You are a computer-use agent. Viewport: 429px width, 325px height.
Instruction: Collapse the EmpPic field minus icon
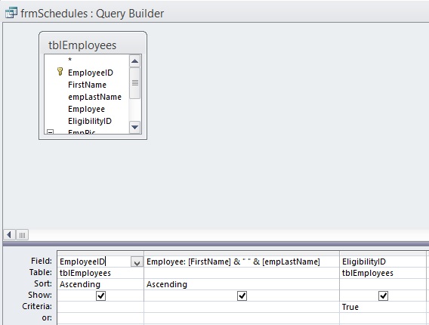(x=50, y=132)
